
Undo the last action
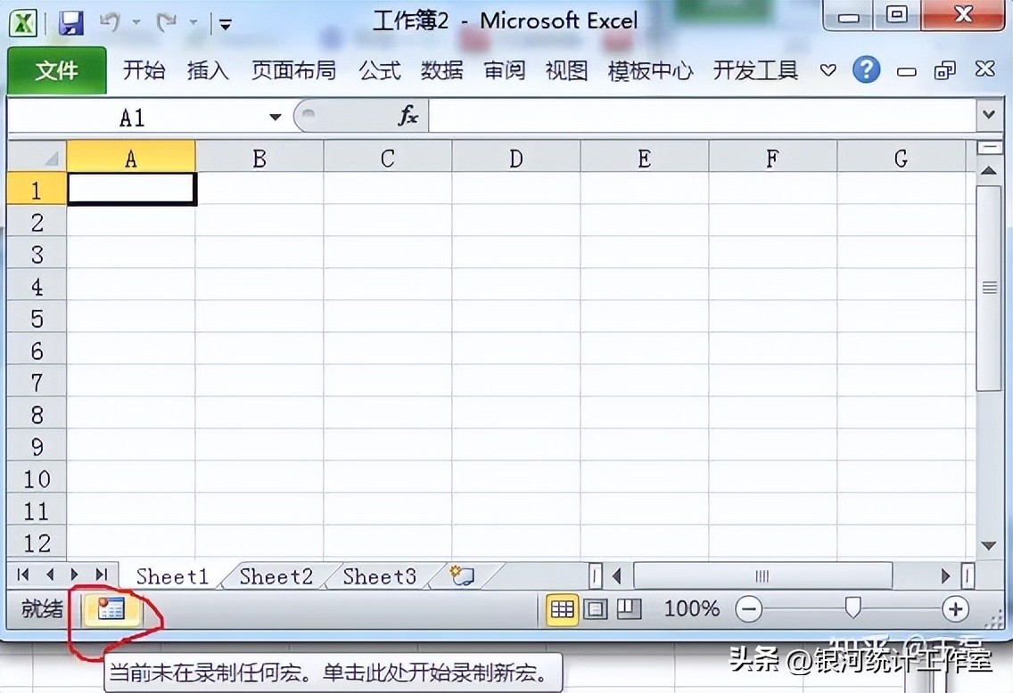(x=110, y=22)
